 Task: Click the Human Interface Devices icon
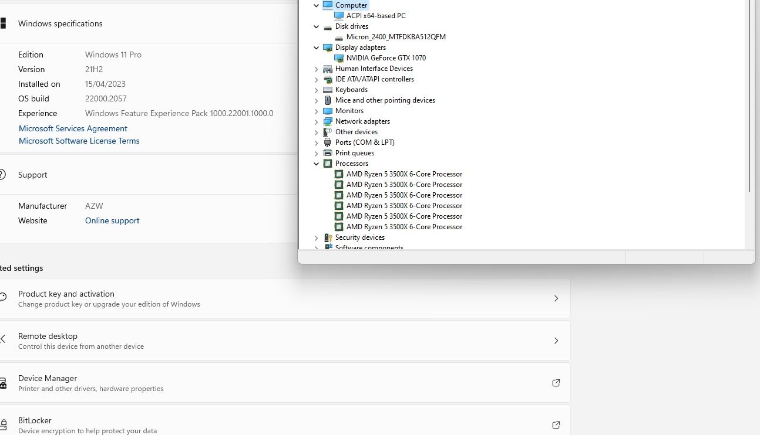point(328,69)
